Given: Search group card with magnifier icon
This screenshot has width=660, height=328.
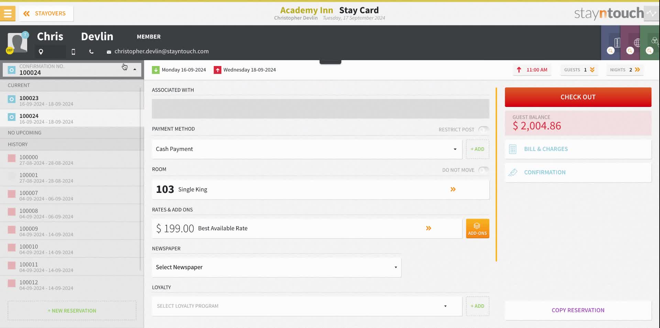Looking at the screenshot, I should coord(649,51).
